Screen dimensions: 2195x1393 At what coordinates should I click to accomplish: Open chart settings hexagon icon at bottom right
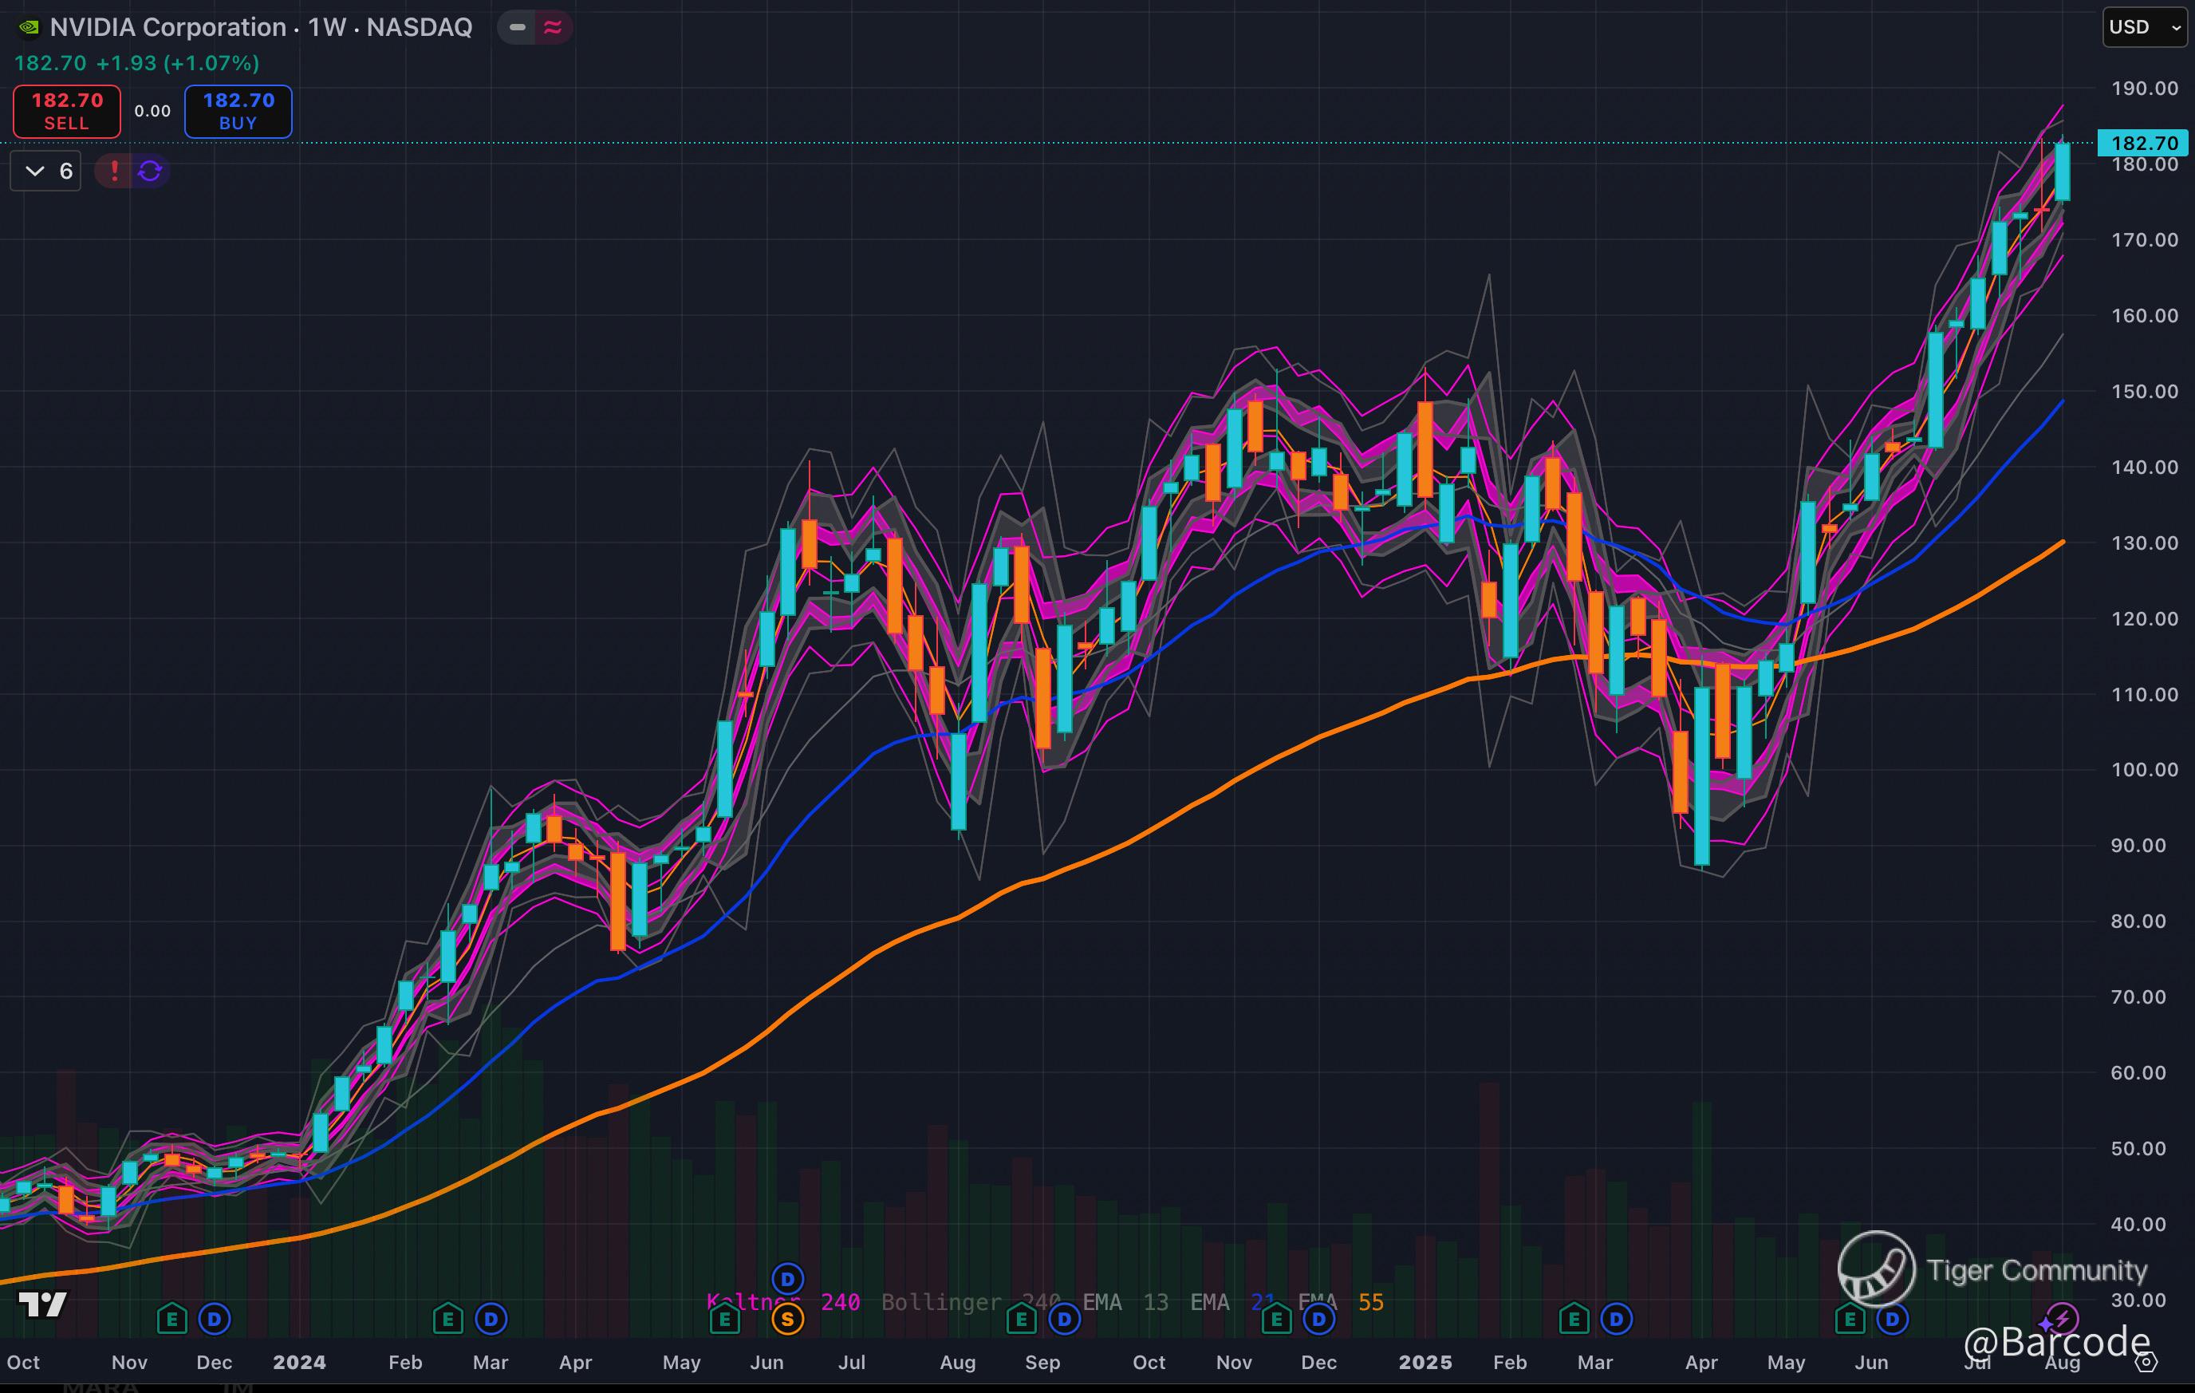[2146, 1362]
